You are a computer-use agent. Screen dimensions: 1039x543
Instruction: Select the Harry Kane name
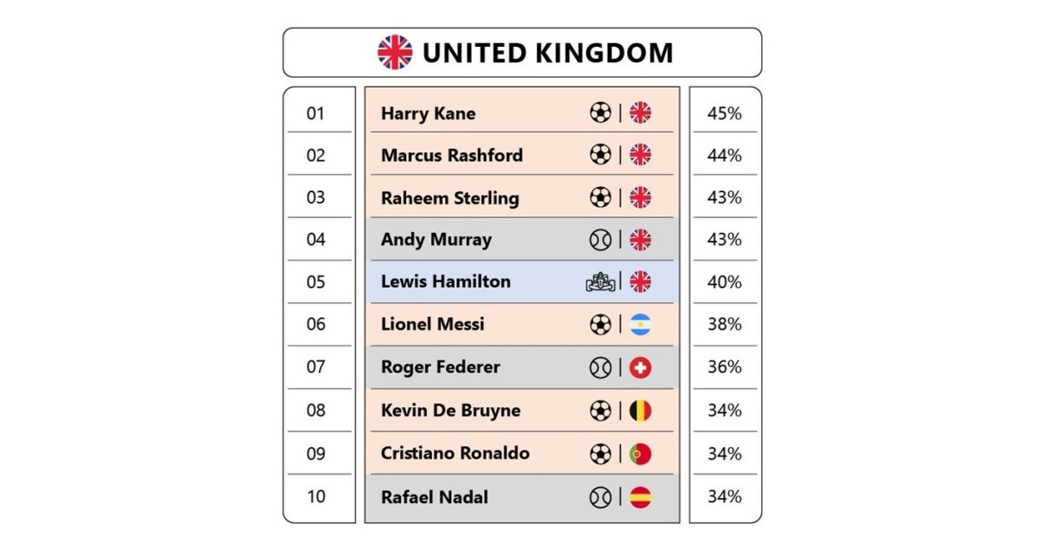point(428,113)
